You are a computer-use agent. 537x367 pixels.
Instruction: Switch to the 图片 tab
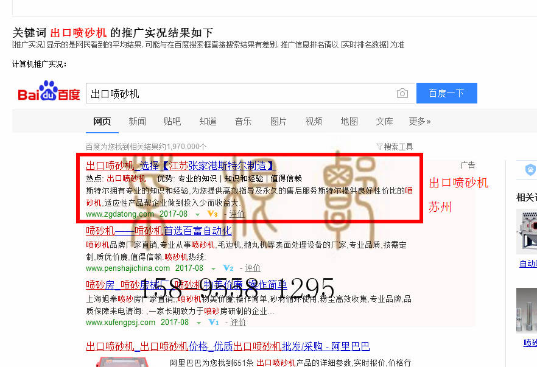[278, 121]
